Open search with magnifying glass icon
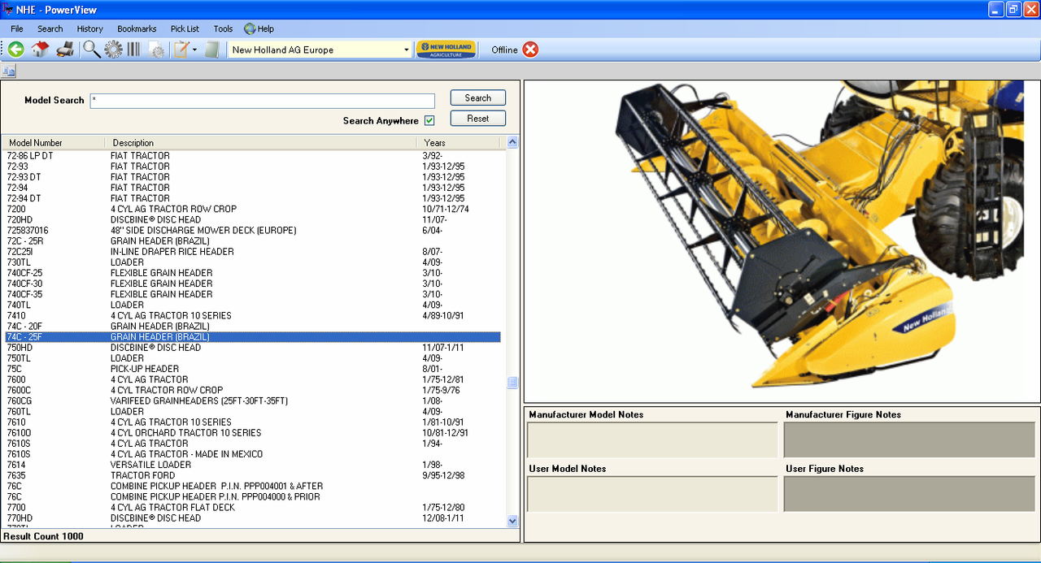 pyautogui.click(x=92, y=50)
